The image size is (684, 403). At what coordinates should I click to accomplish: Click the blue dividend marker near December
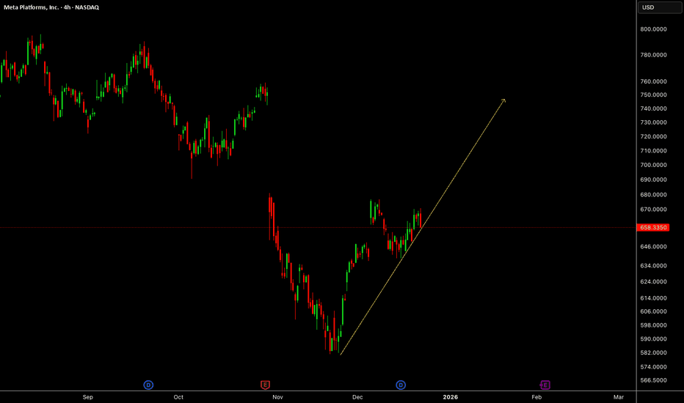point(401,384)
